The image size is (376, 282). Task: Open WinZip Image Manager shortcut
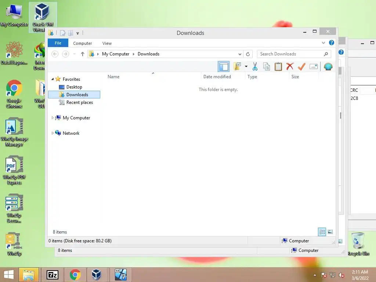pyautogui.click(x=14, y=132)
